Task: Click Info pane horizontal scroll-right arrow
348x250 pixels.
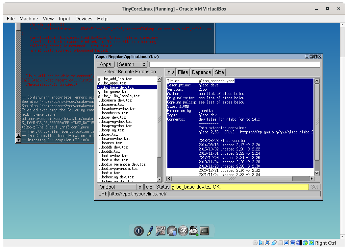Action: pos(311,178)
